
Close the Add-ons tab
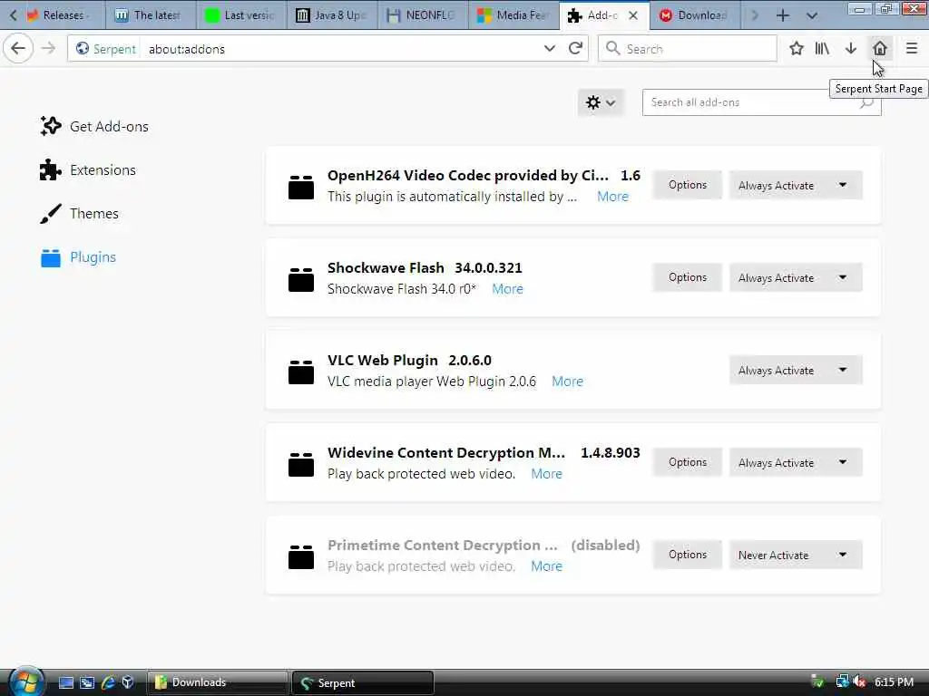633,15
